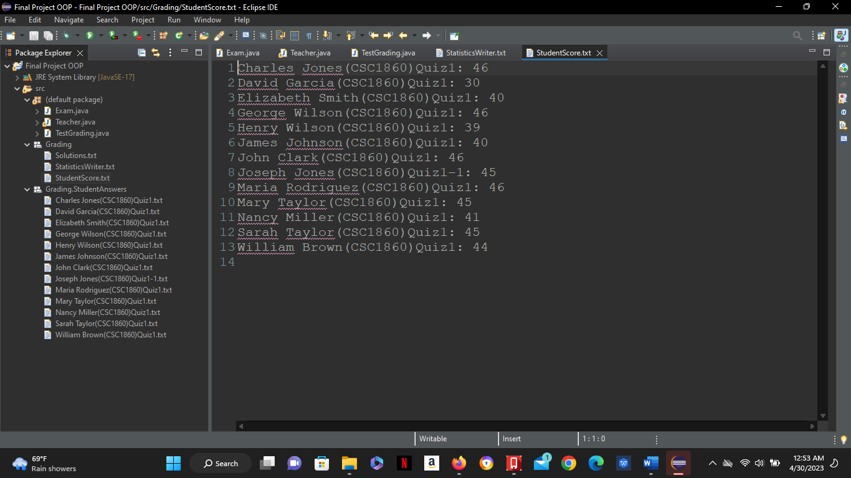Image resolution: width=851 pixels, height=478 pixels.
Task: Click the Save toolbar icon
Action: pos(34,35)
